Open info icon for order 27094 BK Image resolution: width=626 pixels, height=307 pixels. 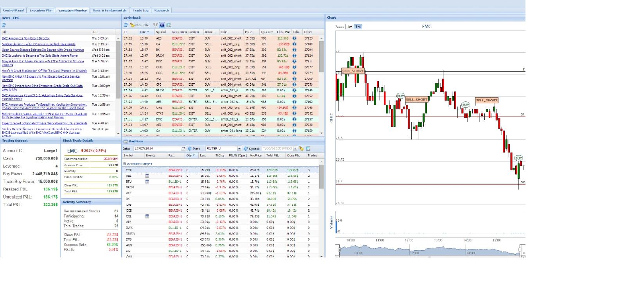pyautogui.click(x=294, y=50)
